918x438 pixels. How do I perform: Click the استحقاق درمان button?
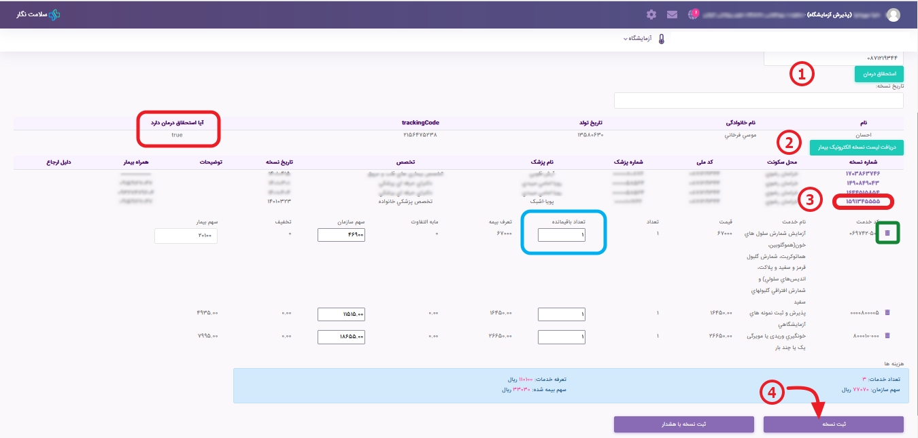tap(879, 73)
